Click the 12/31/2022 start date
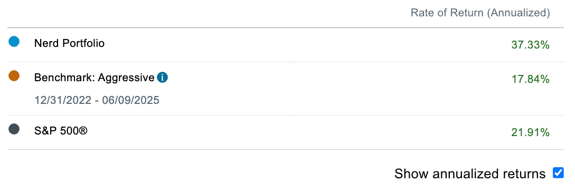575x192 pixels. coord(63,100)
